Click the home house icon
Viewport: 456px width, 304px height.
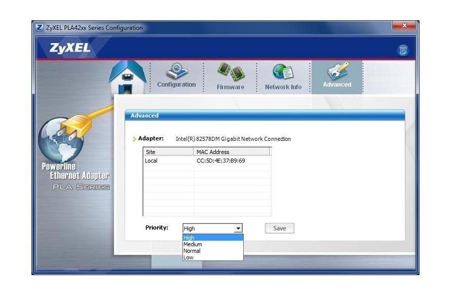[127, 78]
